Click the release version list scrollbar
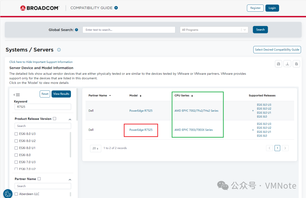The height and width of the screenshot is (198, 306). (x=71, y=144)
